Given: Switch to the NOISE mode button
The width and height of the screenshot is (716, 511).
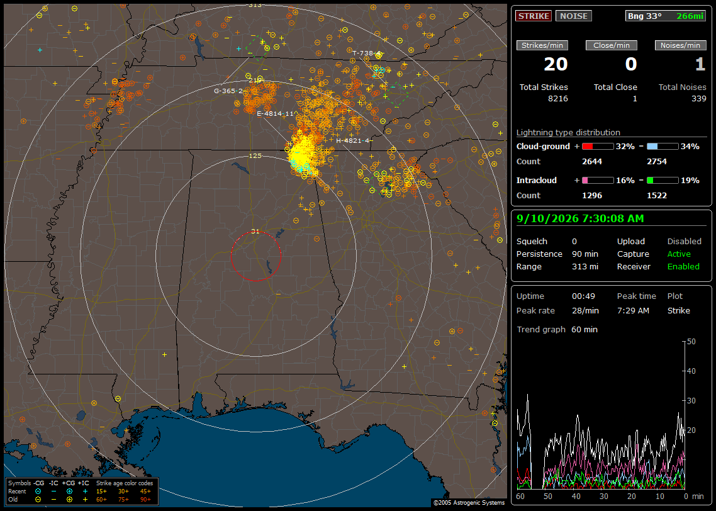Looking at the screenshot, I should tap(574, 16).
